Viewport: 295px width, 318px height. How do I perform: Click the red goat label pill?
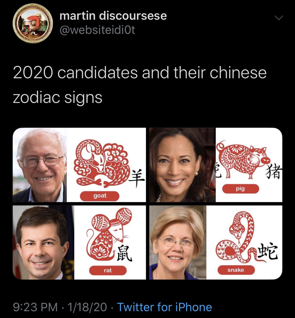point(100,196)
